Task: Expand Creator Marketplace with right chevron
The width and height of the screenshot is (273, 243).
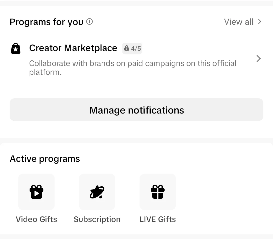Action: click(x=259, y=58)
